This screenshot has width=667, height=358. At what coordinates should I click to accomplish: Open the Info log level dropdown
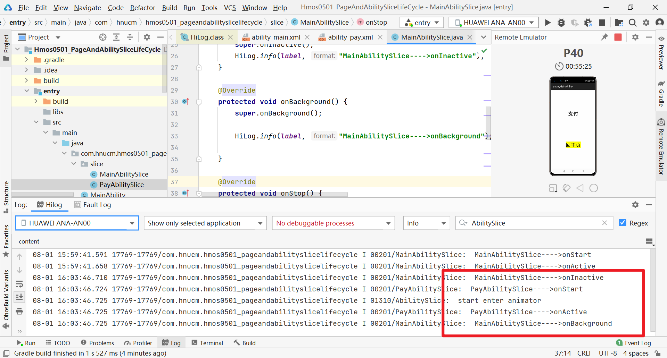(x=426, y=223)
